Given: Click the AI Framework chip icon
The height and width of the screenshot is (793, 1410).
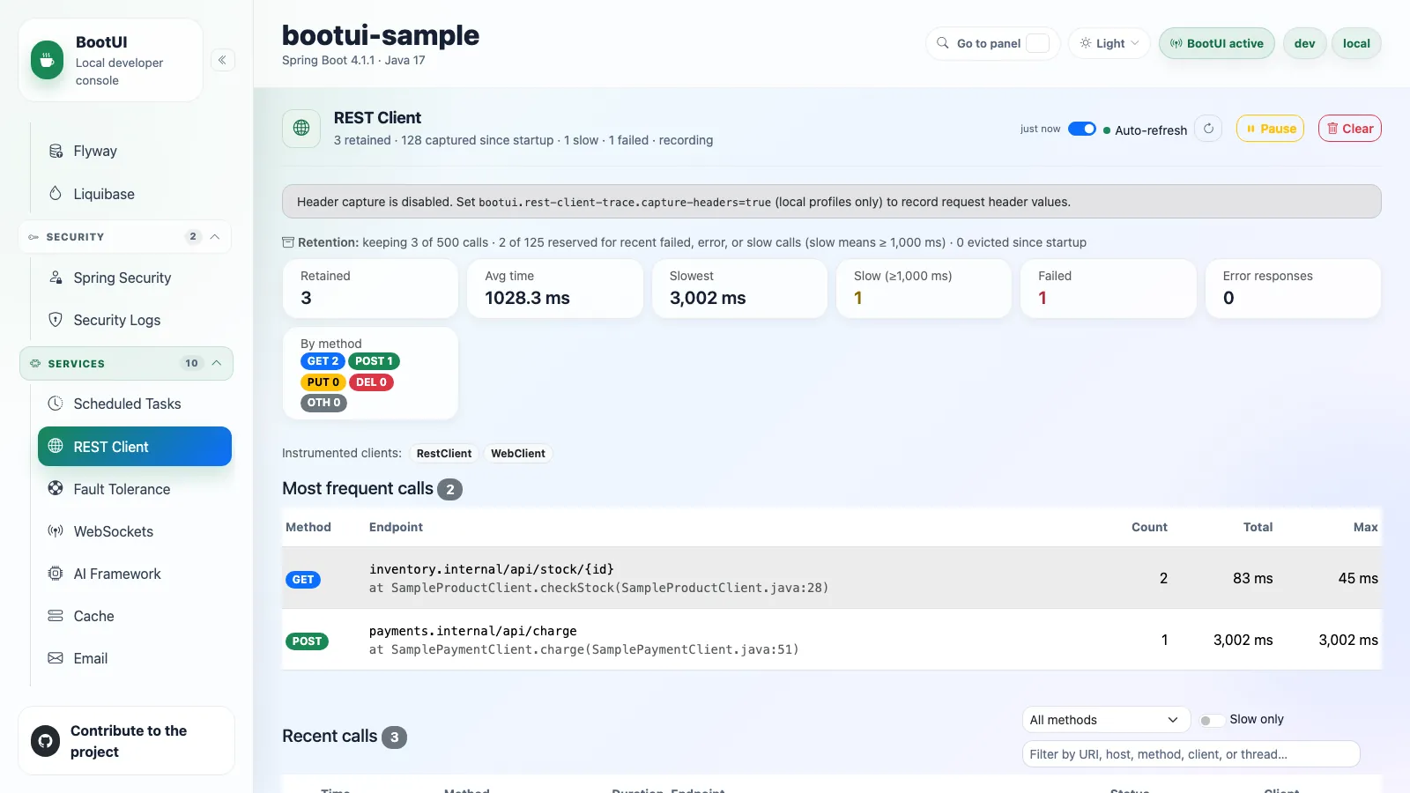Looking at the screenshot, I should coord(56,573).
